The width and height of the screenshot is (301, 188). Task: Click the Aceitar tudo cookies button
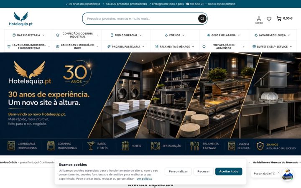click(229, 171)
